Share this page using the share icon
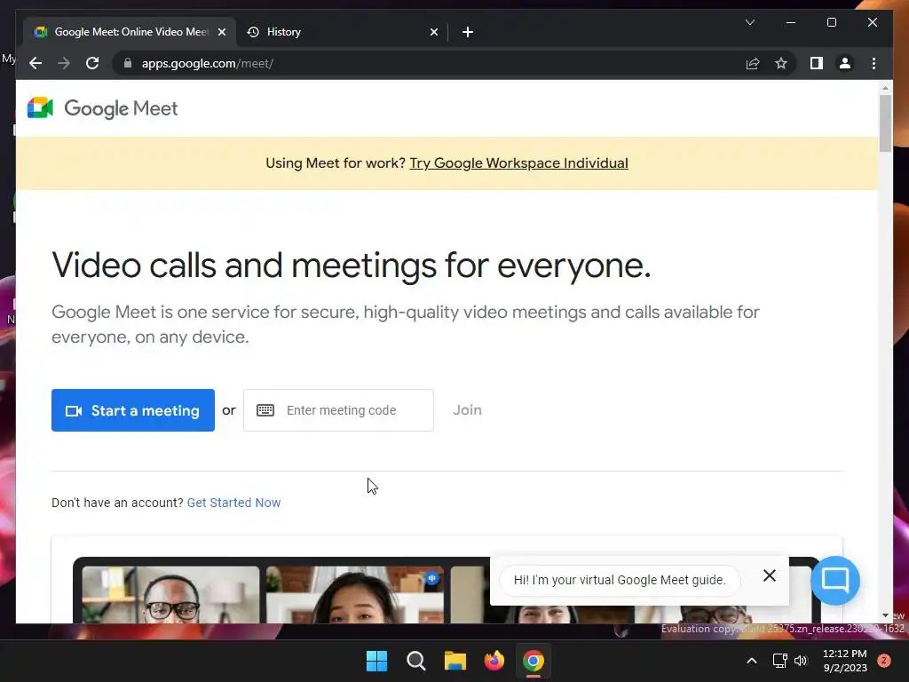Screen dimensions: 909x682 (x=753, y=63)
